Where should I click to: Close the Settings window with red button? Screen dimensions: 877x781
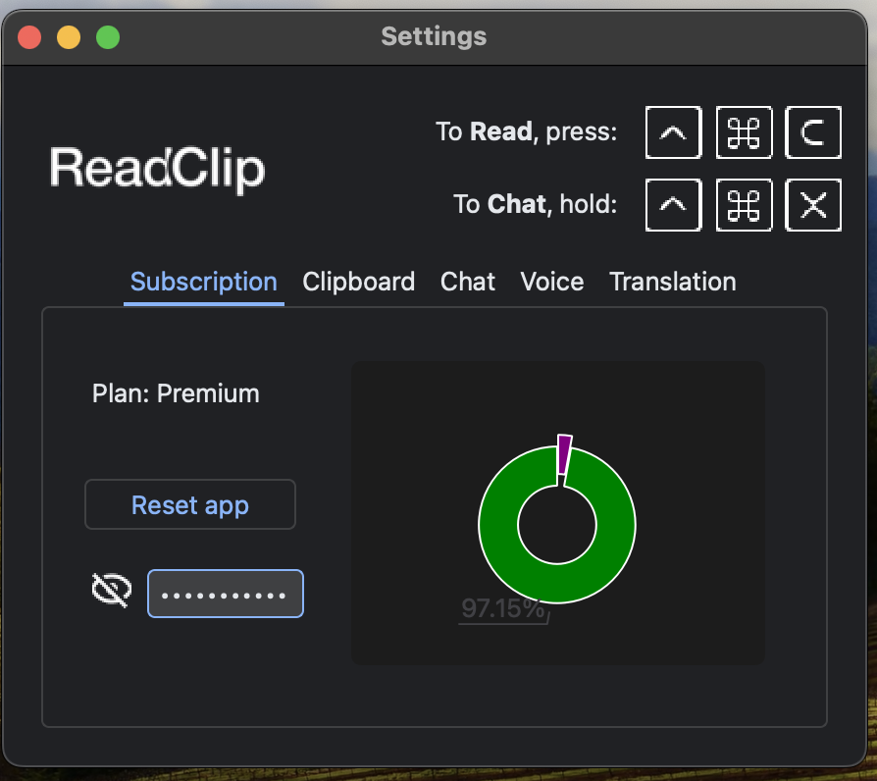[x=29, y=37]
